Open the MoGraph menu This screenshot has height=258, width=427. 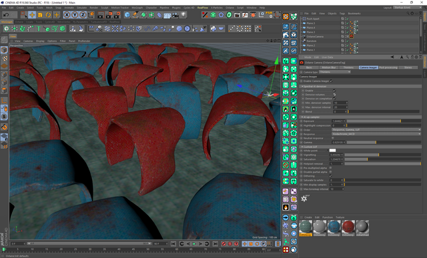click(137, 7)
